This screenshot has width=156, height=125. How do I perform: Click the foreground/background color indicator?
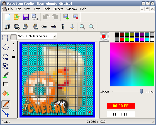[x=104, y=37]
